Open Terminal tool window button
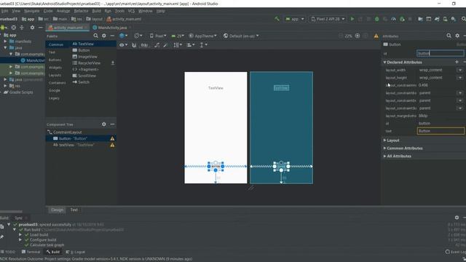 [x=31, y=252]
